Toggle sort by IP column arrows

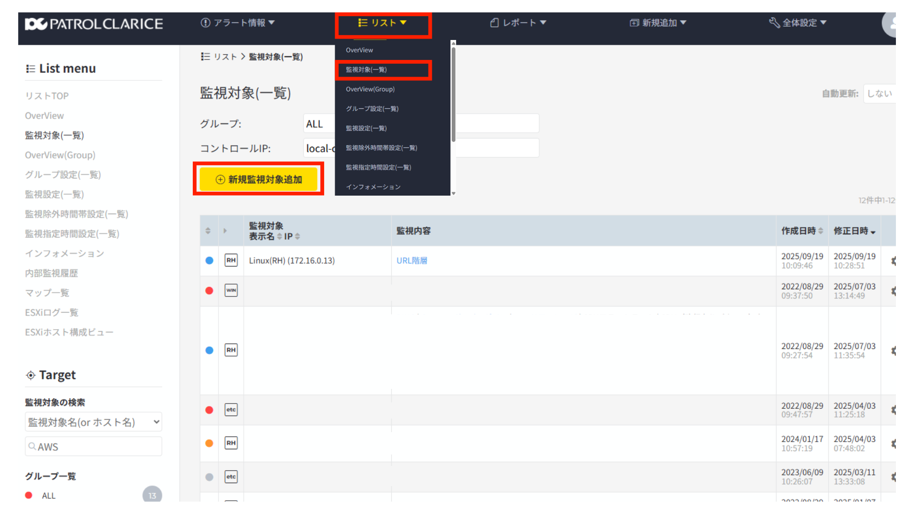(298, 237)
